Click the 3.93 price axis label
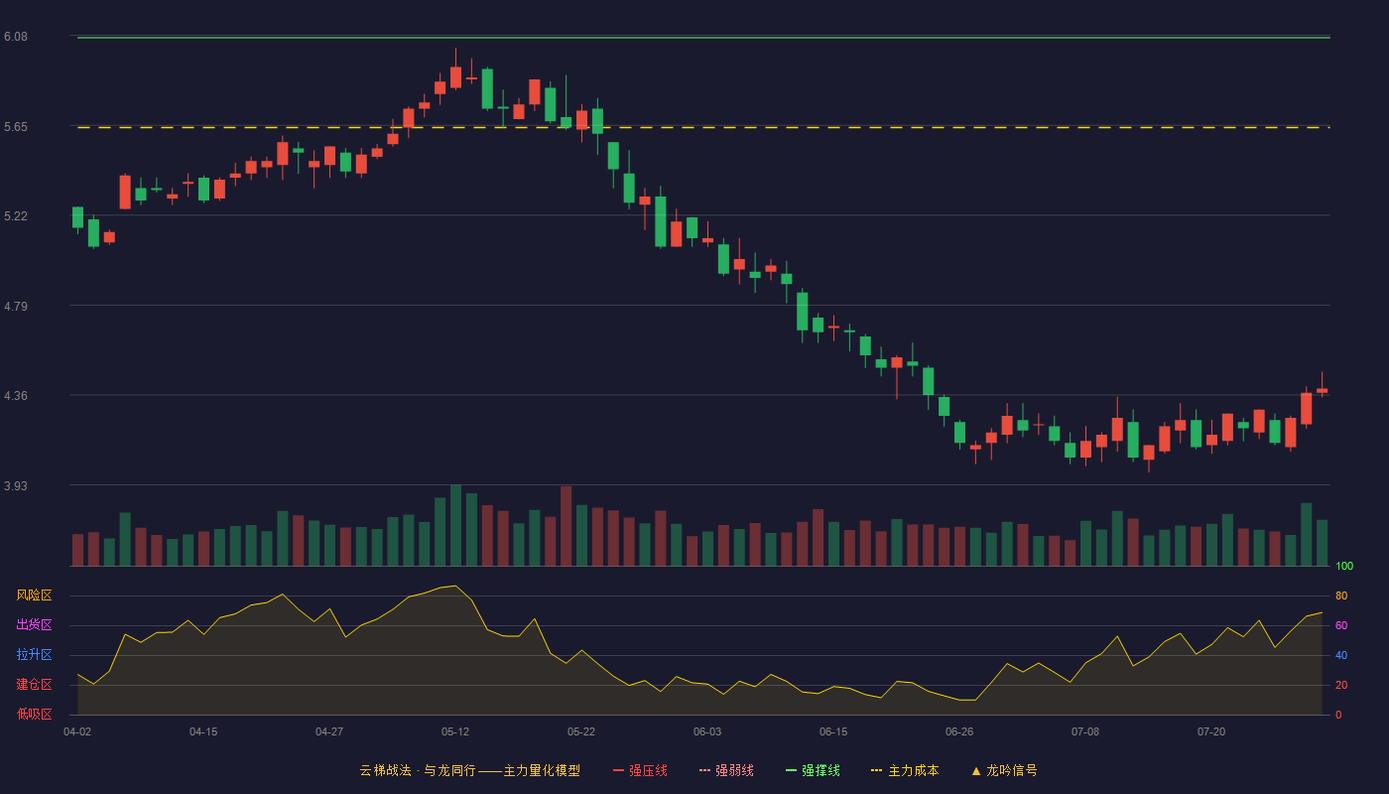This screenshot has height=794, width=1389. (16, 486)
